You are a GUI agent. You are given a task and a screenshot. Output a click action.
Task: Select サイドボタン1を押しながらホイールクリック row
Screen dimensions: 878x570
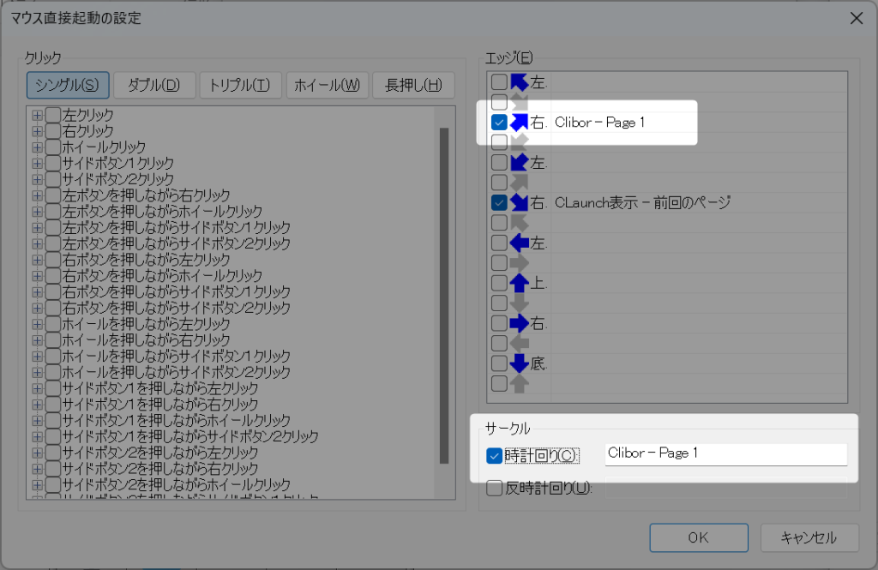click(x=177, y=421)
